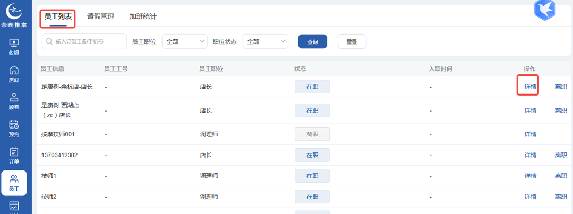Select employee name 按摩技师001
573x214 pixels.
click(58, 134)
